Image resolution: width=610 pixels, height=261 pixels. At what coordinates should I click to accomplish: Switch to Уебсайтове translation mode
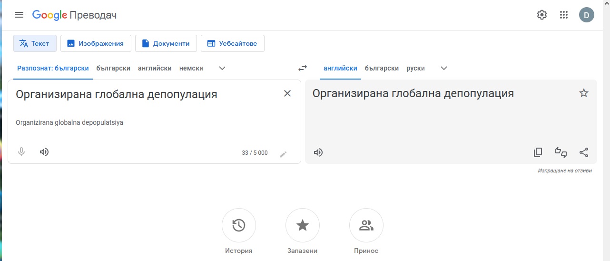click(x=232, y=43)
